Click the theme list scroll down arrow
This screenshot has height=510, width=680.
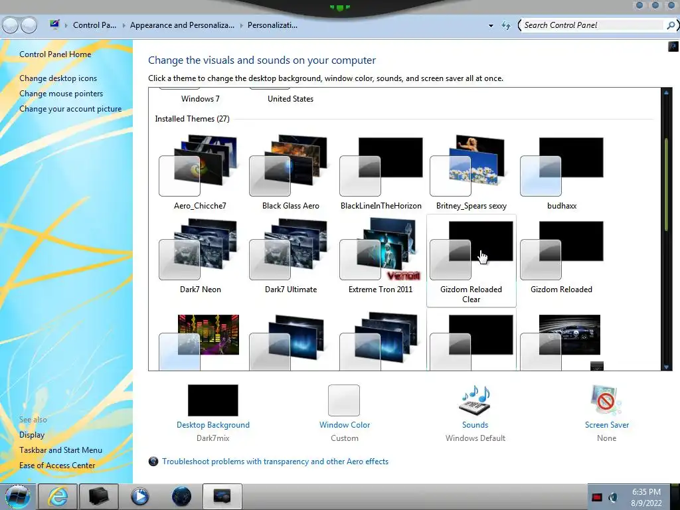[666, 367]
